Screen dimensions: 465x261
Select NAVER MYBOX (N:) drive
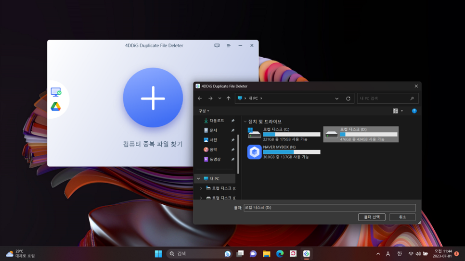284,152
